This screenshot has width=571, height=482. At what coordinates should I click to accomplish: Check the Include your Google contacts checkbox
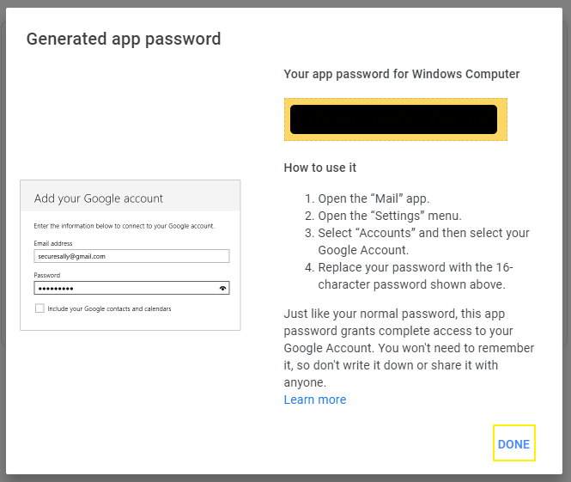(x=39, y=308)
